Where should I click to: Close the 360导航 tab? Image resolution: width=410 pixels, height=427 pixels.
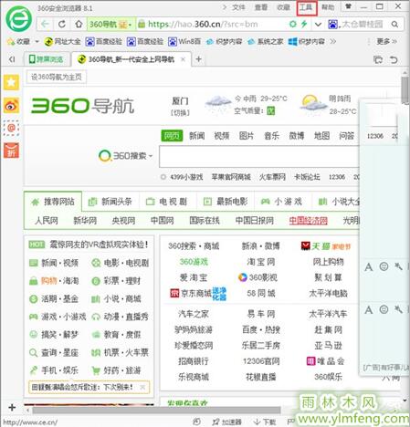[183, 59]
